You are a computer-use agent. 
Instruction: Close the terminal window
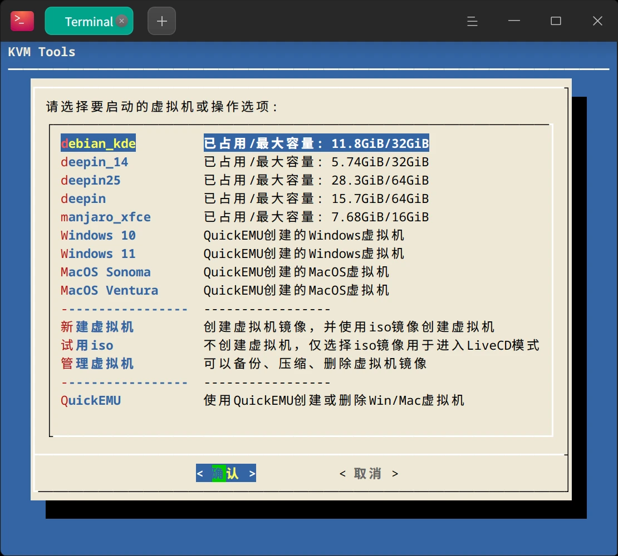[597, 21]
